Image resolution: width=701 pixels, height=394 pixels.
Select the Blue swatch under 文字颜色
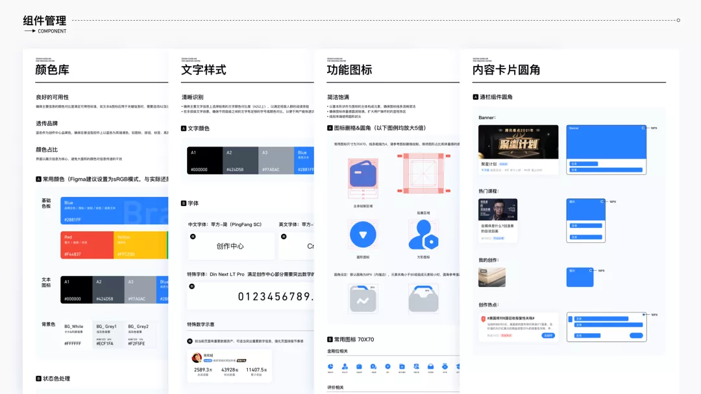pyautogui.click(x=304, y=161)
